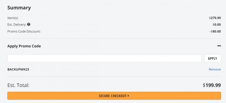
Task: Click the $199.99 estimated total amount
Action: pyautogui.click(x=212, y=85)
